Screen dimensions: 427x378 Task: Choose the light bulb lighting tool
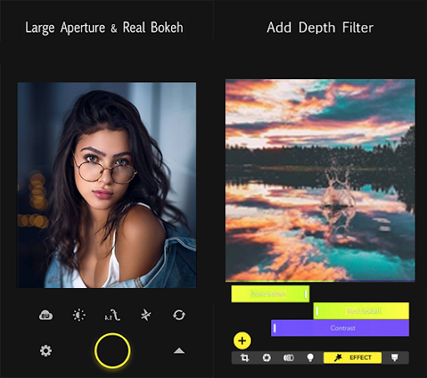[310, 358]
